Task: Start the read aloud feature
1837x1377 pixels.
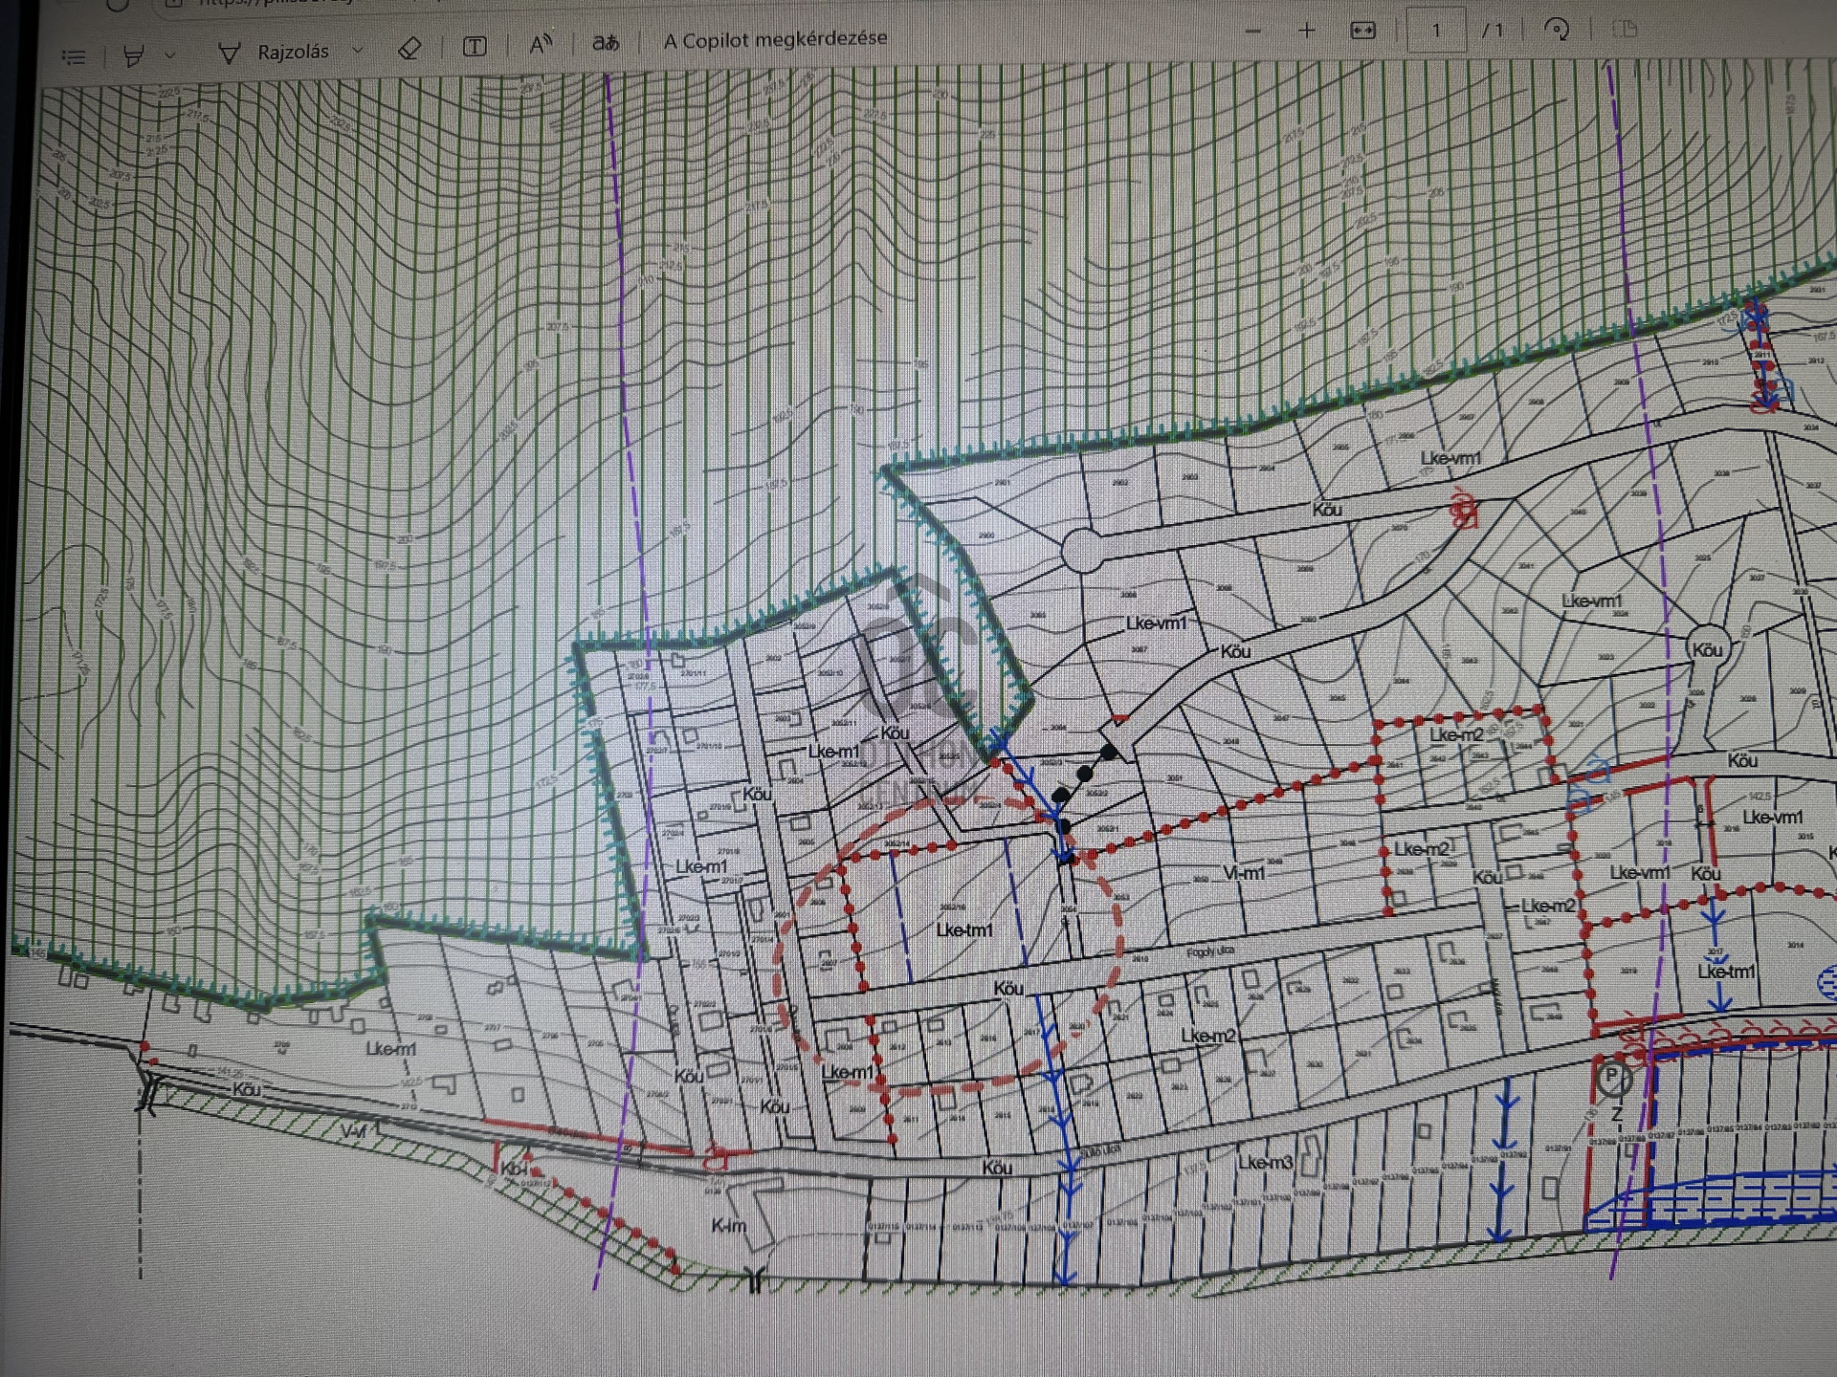Action: (541, 44)
